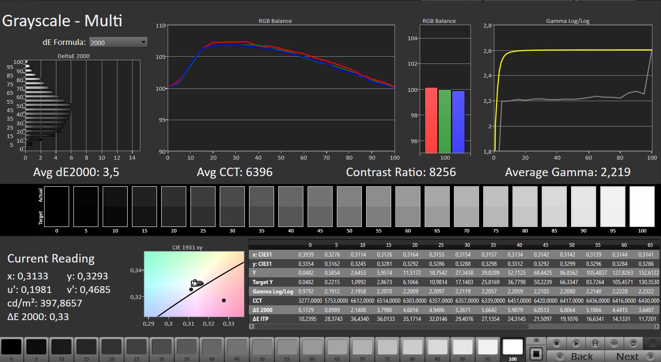Click the Actual/Target comparison patch labeled 0
661x362 pixels.
coord(56,207)
